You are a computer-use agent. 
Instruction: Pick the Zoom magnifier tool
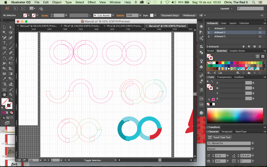(x=11, y=95)
